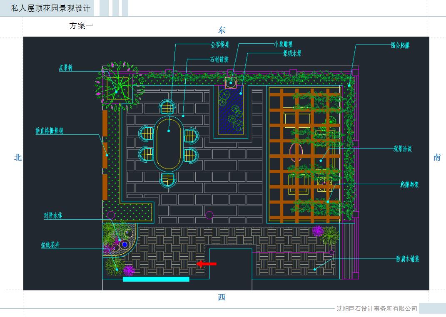Viewport: 446px width, 317px height.
Task: Click the 垂直格栅景观 label on the left
Action: (49, 131)
